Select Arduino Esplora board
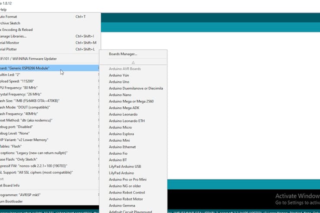Image resolution: width=320 pixels, height=213 pixels. [133, 134]
